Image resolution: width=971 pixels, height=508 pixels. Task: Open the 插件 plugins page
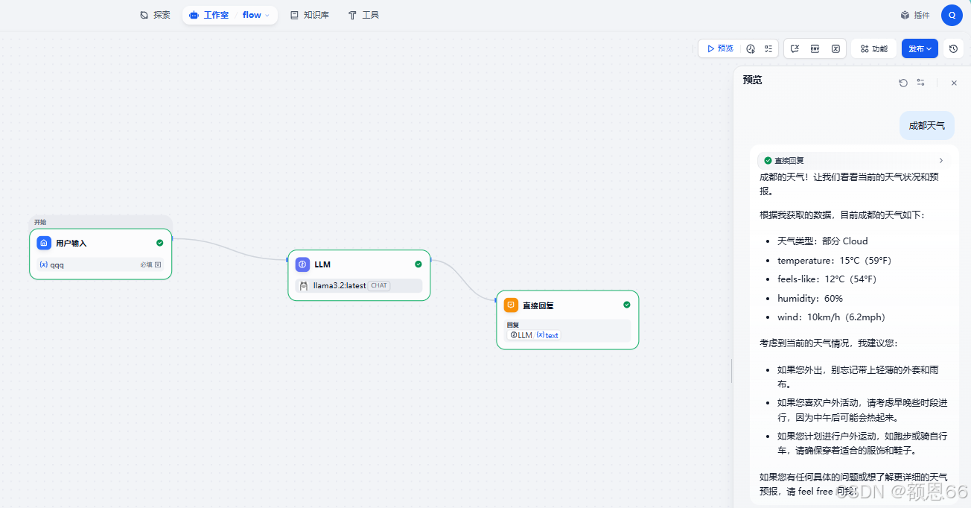click(x=914, y=15)
